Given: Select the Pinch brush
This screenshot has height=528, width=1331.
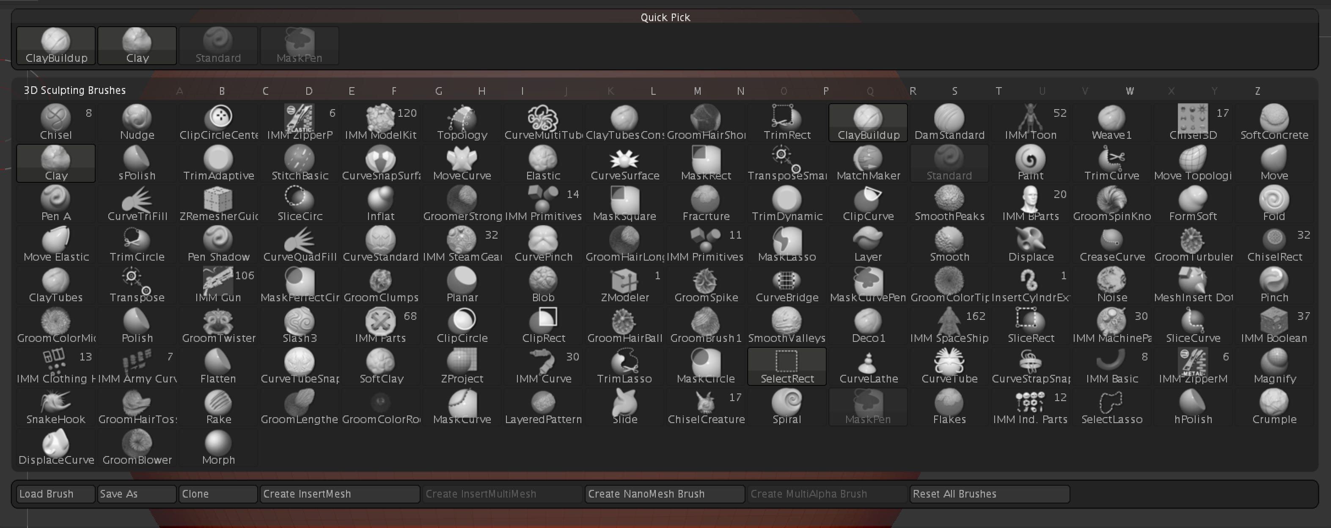Looking at the screenshot, I should pos(1274,285).
